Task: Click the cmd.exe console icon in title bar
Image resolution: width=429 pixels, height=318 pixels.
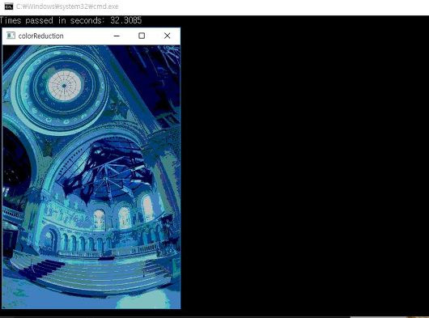Action: pyautogui.click(x=9, y=6)
